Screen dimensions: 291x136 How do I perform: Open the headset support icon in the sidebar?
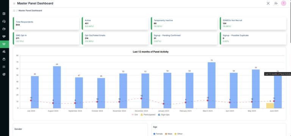4,21
